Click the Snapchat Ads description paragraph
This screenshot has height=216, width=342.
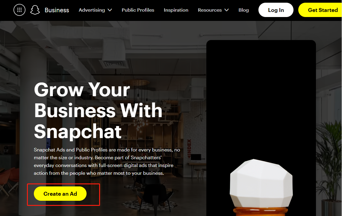point(107,161)
